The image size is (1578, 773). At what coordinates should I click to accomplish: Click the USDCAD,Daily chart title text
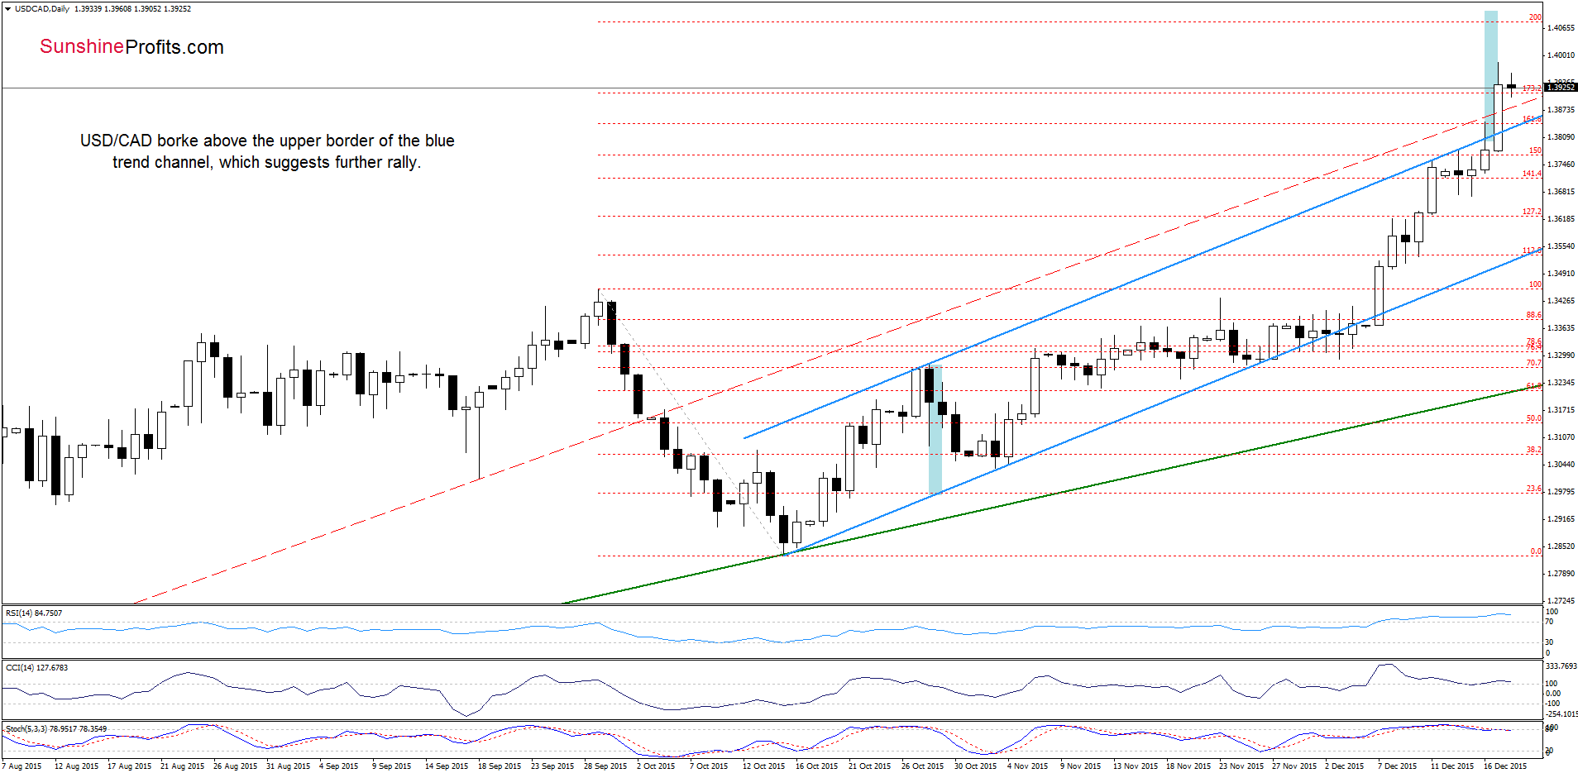coord(42,9)
